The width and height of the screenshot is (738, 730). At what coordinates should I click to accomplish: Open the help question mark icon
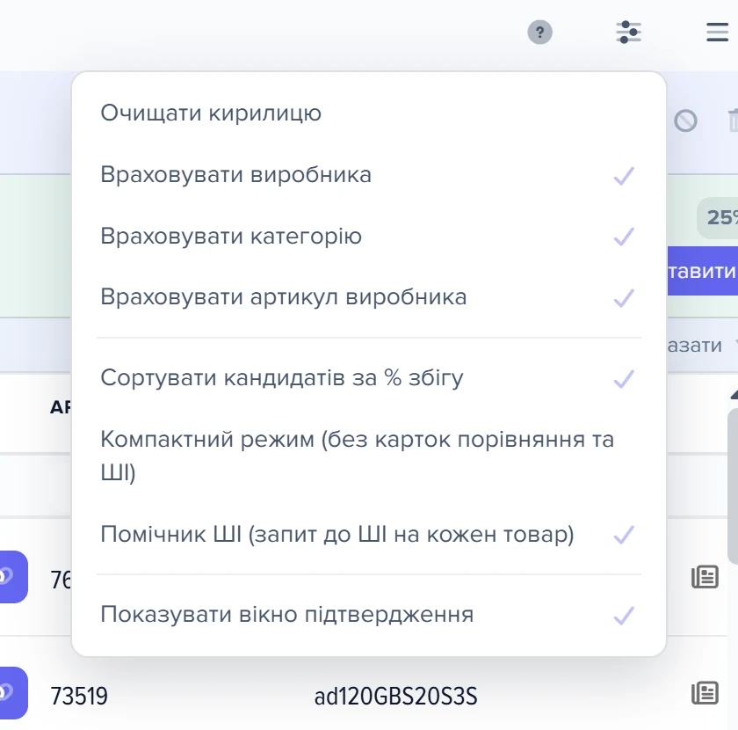pos(539,33)
